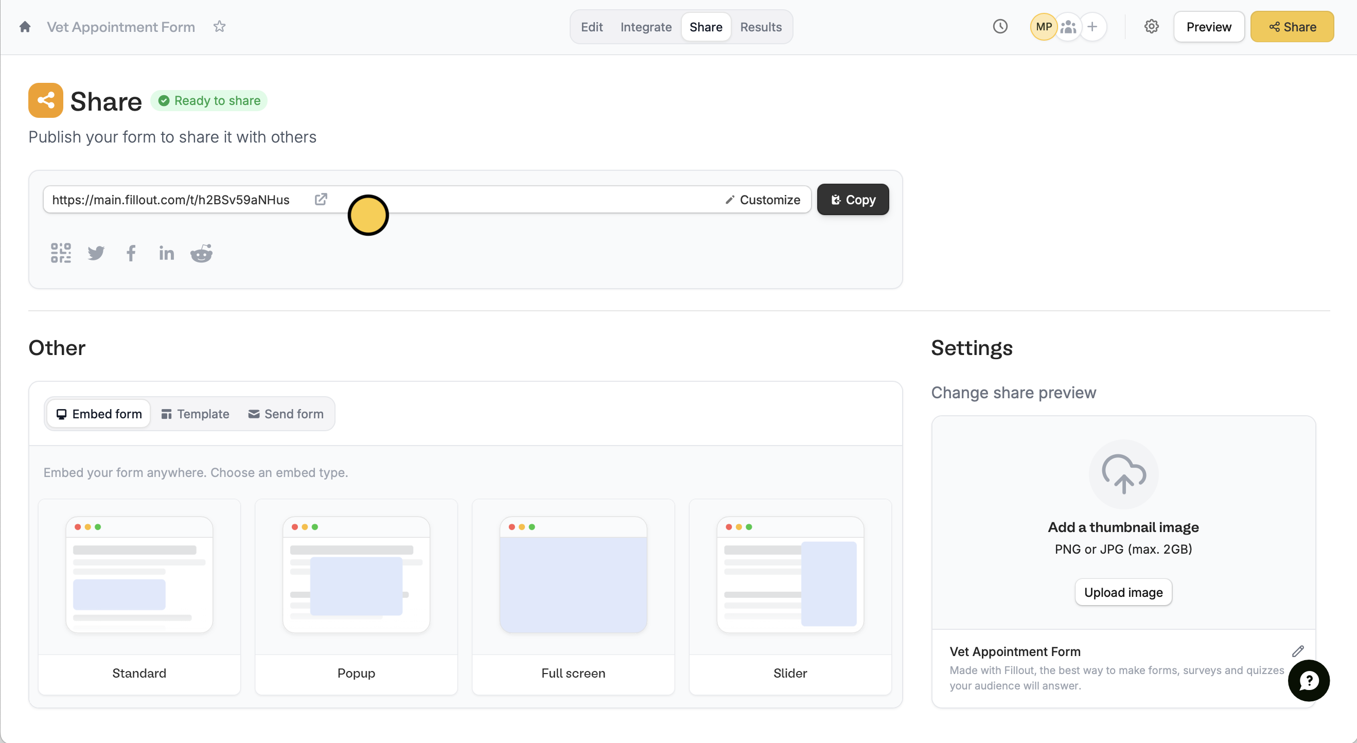Select the Popup embed type

pos(356,596)
